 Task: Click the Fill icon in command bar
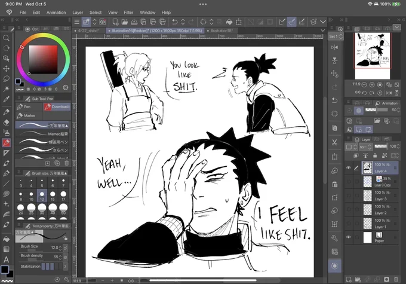click(229, 22)
